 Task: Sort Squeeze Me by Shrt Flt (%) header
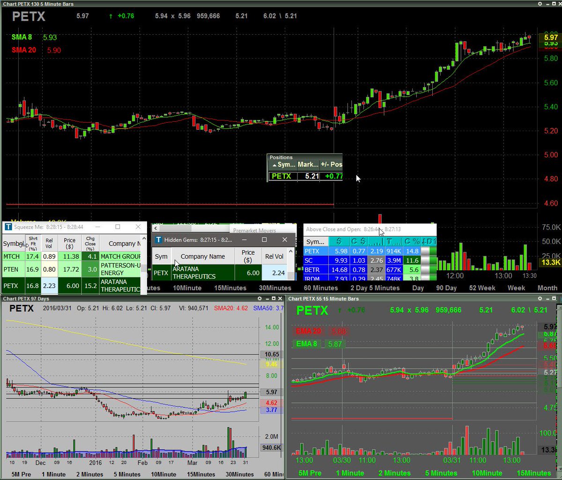pyautogui.click(x=33, y=243)
